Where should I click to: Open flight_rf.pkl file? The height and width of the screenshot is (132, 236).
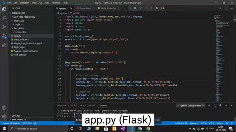click(20, 47)
